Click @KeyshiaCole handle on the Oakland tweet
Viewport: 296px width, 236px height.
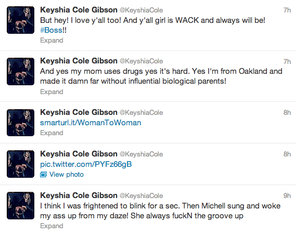[141, 61]
